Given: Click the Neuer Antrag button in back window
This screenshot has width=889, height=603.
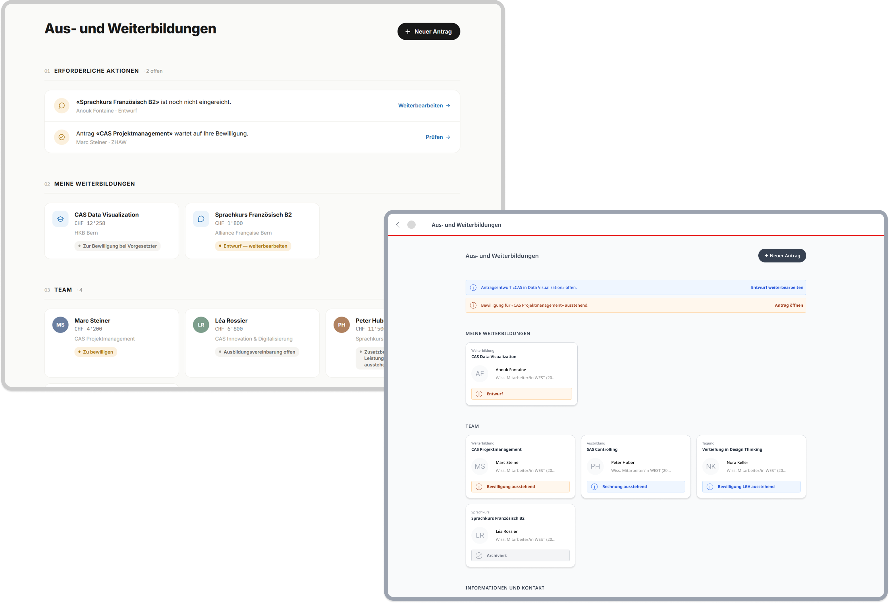Looking at the screenshot, I should [429, 31].
